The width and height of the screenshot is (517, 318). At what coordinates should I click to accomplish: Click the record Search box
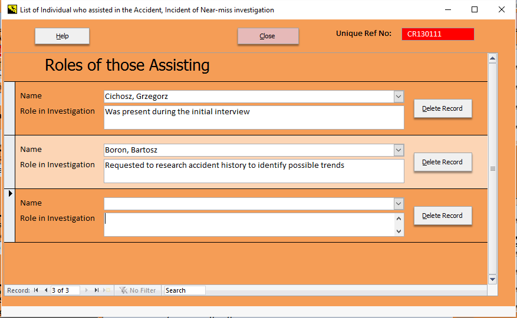coord(185,290)
